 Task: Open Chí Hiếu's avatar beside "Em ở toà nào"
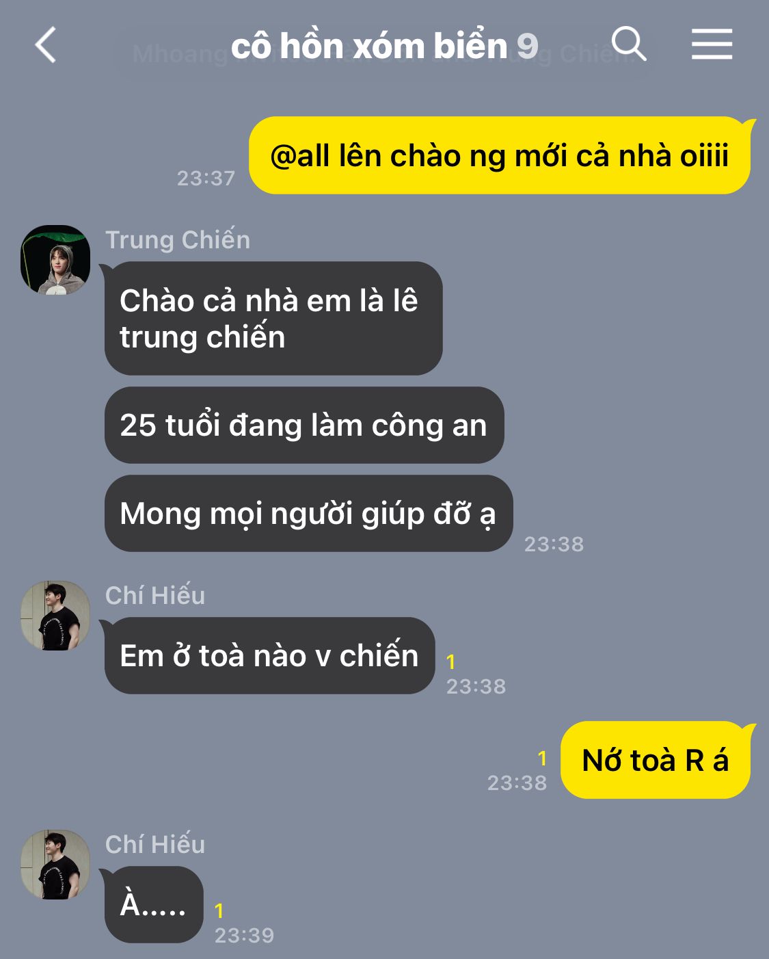pos(55,616)
